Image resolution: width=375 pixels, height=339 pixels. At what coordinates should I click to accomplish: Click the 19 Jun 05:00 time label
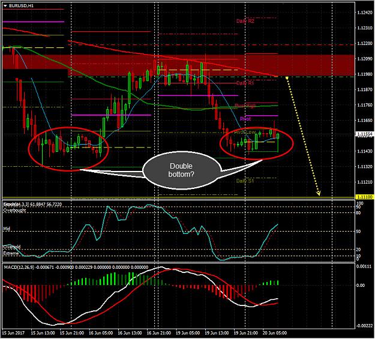coord(188,333)
